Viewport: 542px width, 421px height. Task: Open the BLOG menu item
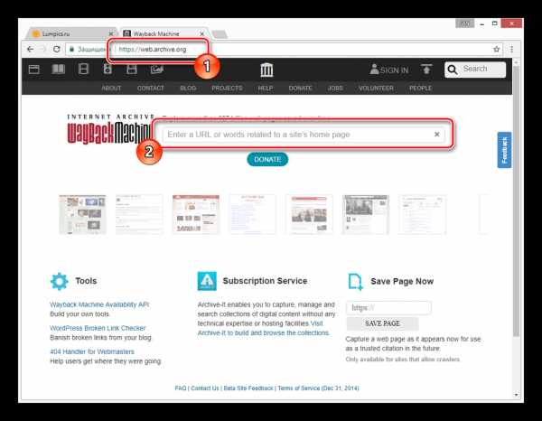[x=188, y=89]
